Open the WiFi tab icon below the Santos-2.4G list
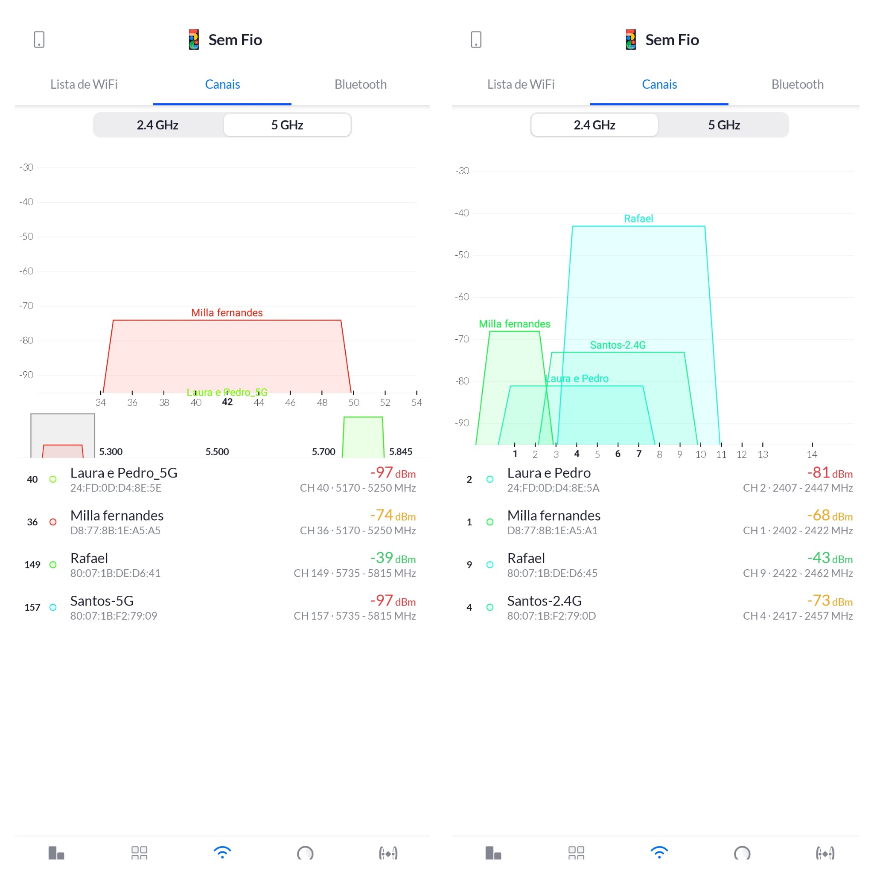Screen dimensions: 874x874 pos(659,852)
